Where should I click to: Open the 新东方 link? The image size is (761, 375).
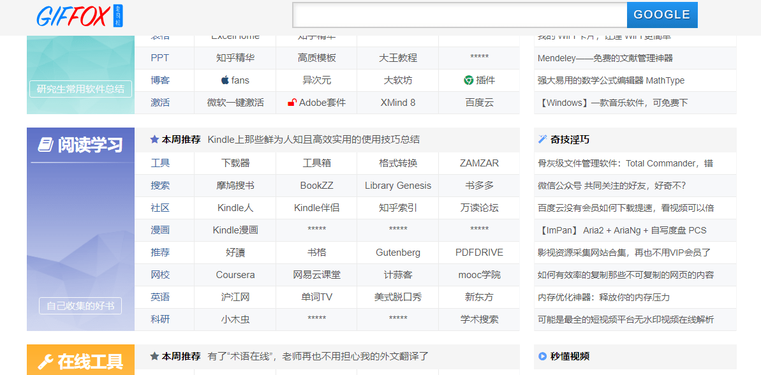point(479,297)
